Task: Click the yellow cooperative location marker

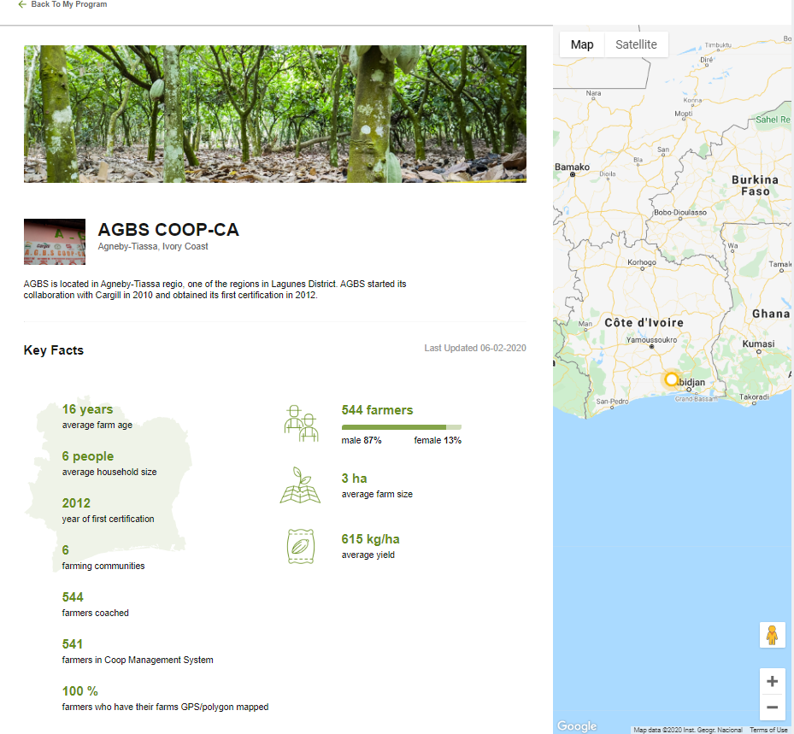Action: [672, 379]
